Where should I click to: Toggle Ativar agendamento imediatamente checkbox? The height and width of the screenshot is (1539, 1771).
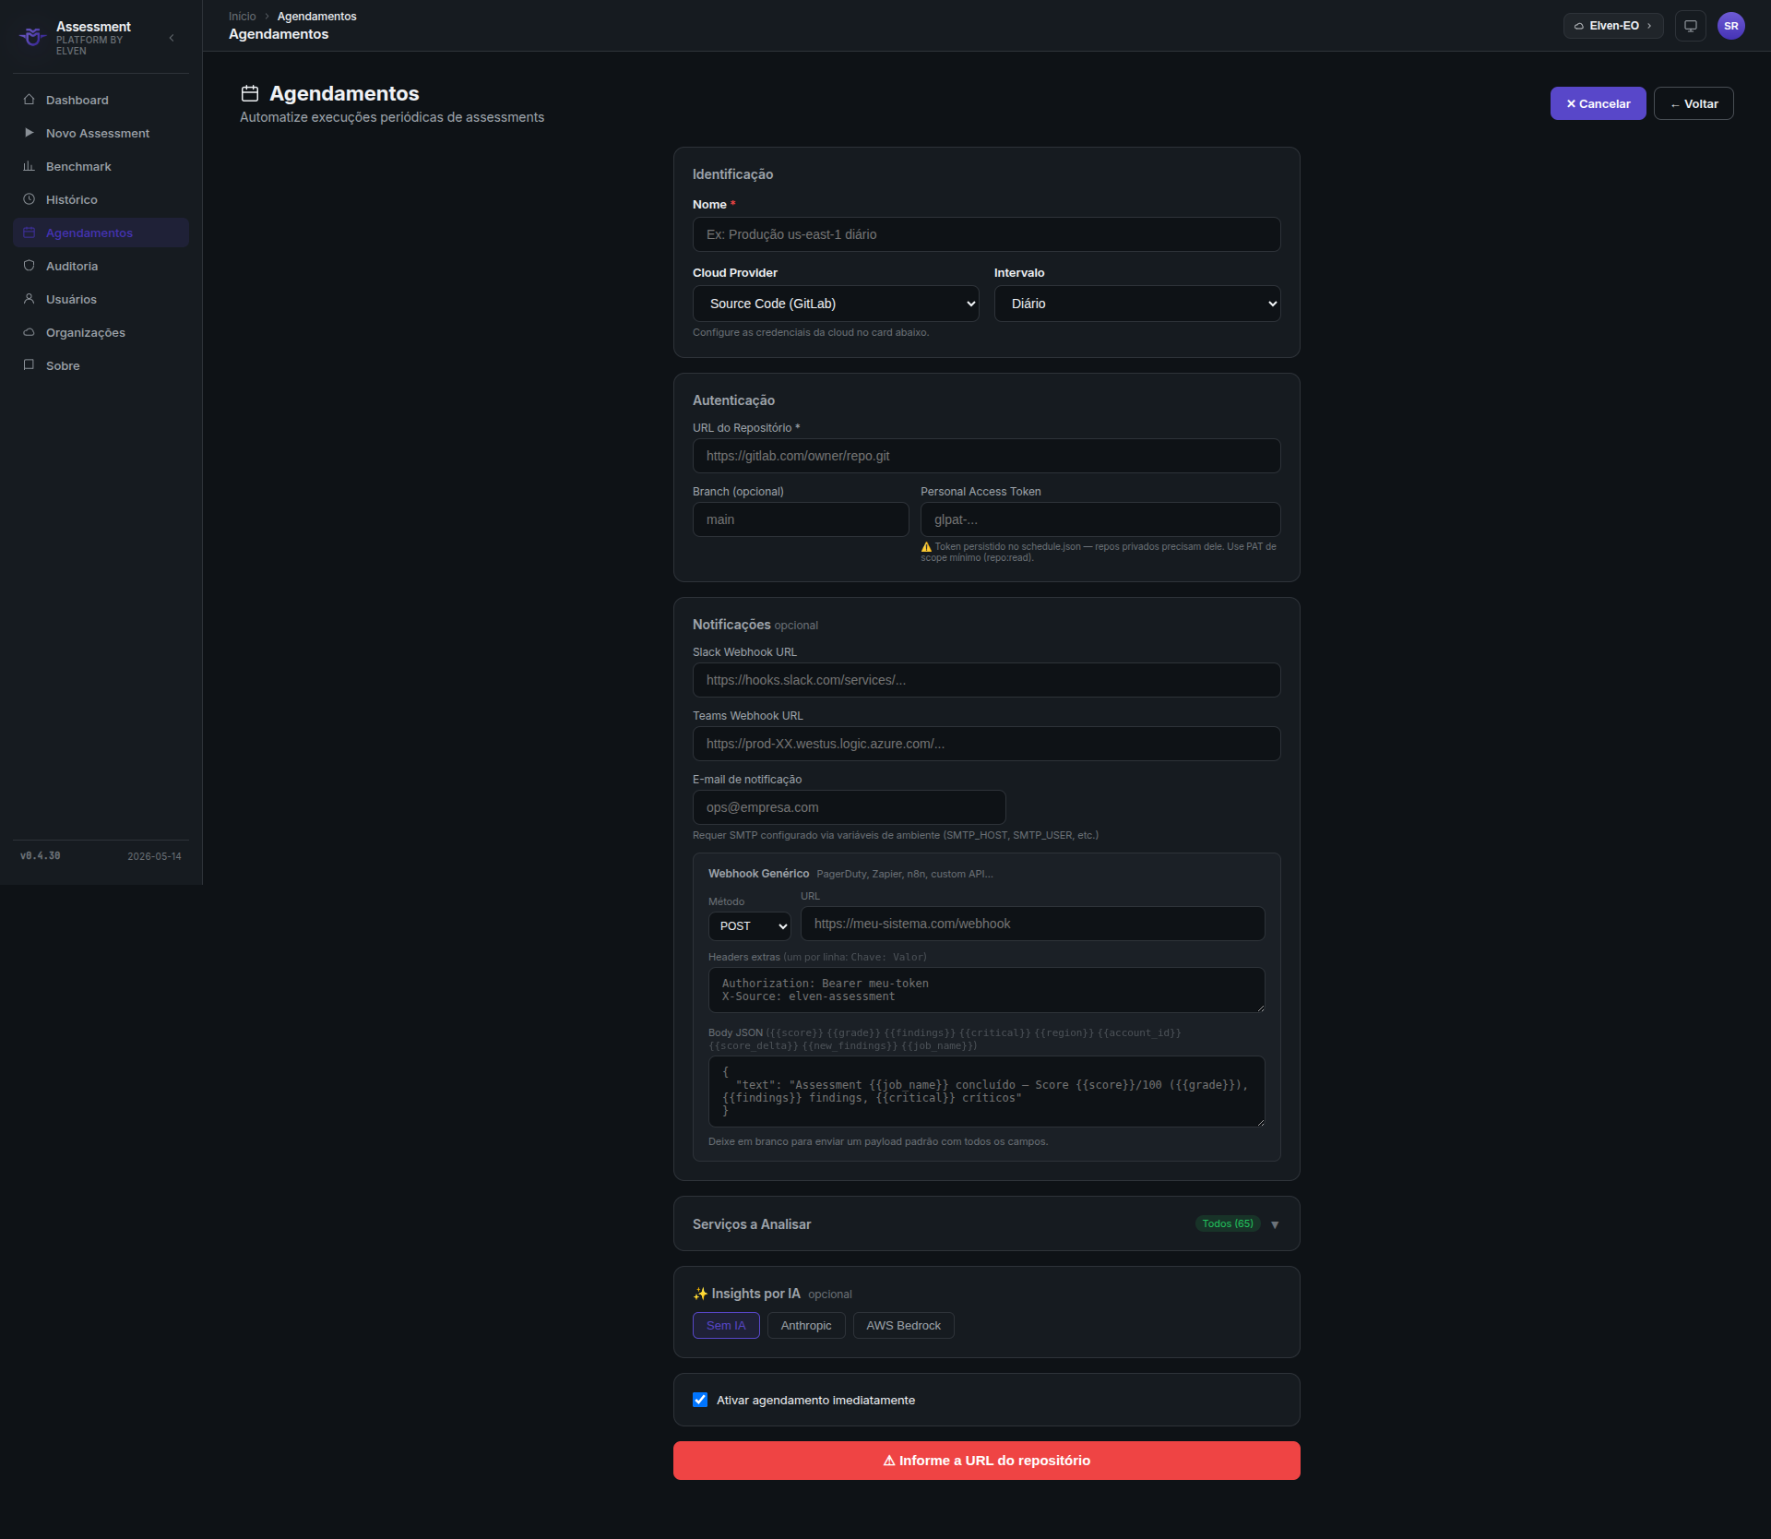700,1400
